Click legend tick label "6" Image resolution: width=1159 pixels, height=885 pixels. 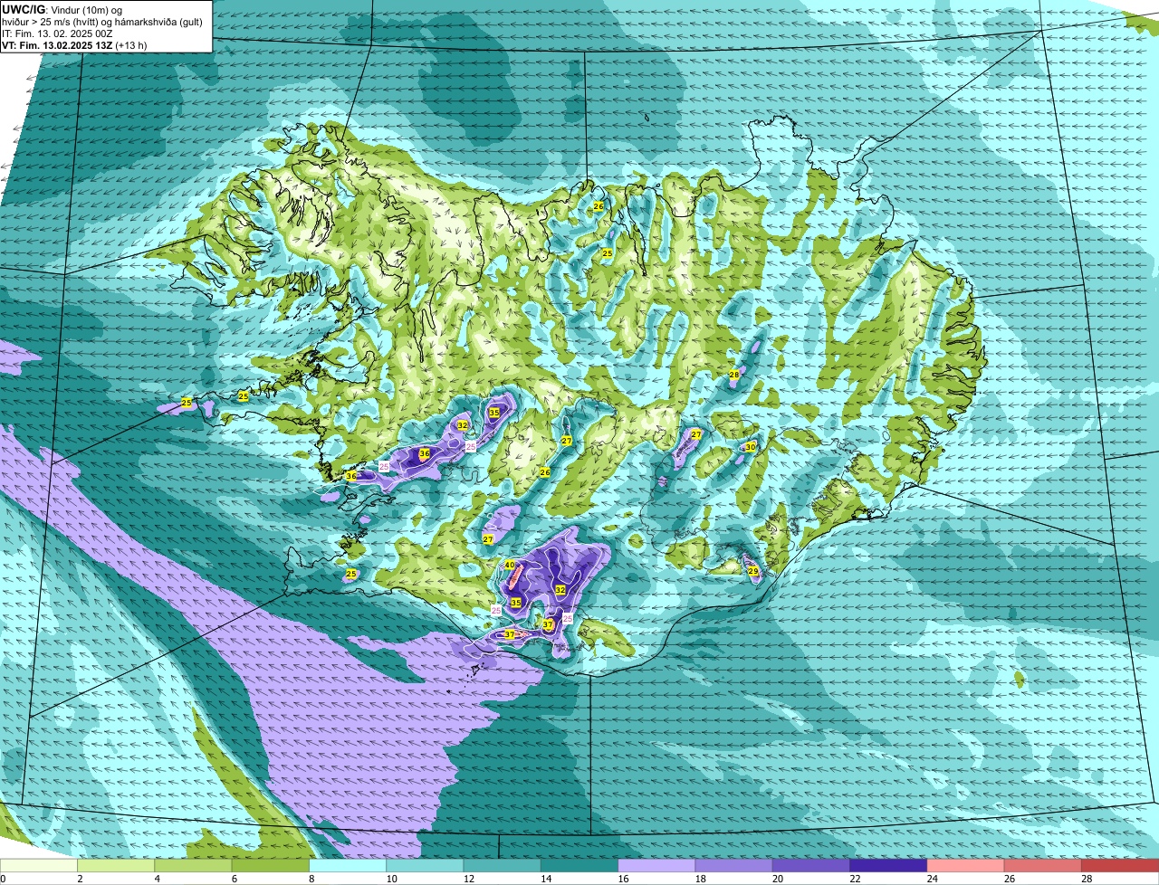[x=234, y=879]
